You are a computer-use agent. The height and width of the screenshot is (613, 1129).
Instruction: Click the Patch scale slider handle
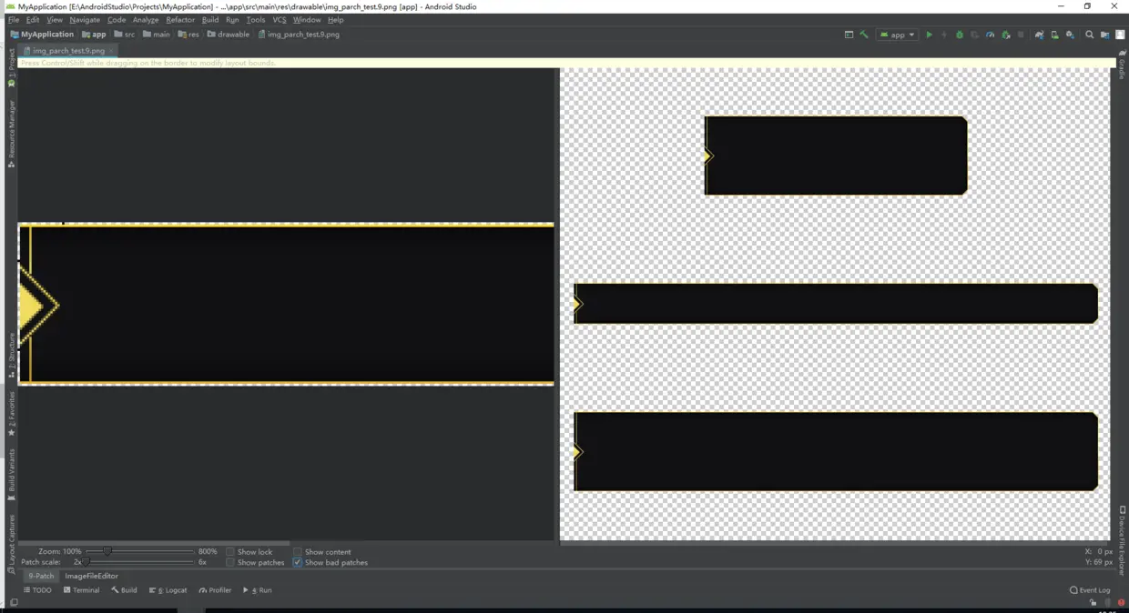pyautogui.click(x=86, y=562)
